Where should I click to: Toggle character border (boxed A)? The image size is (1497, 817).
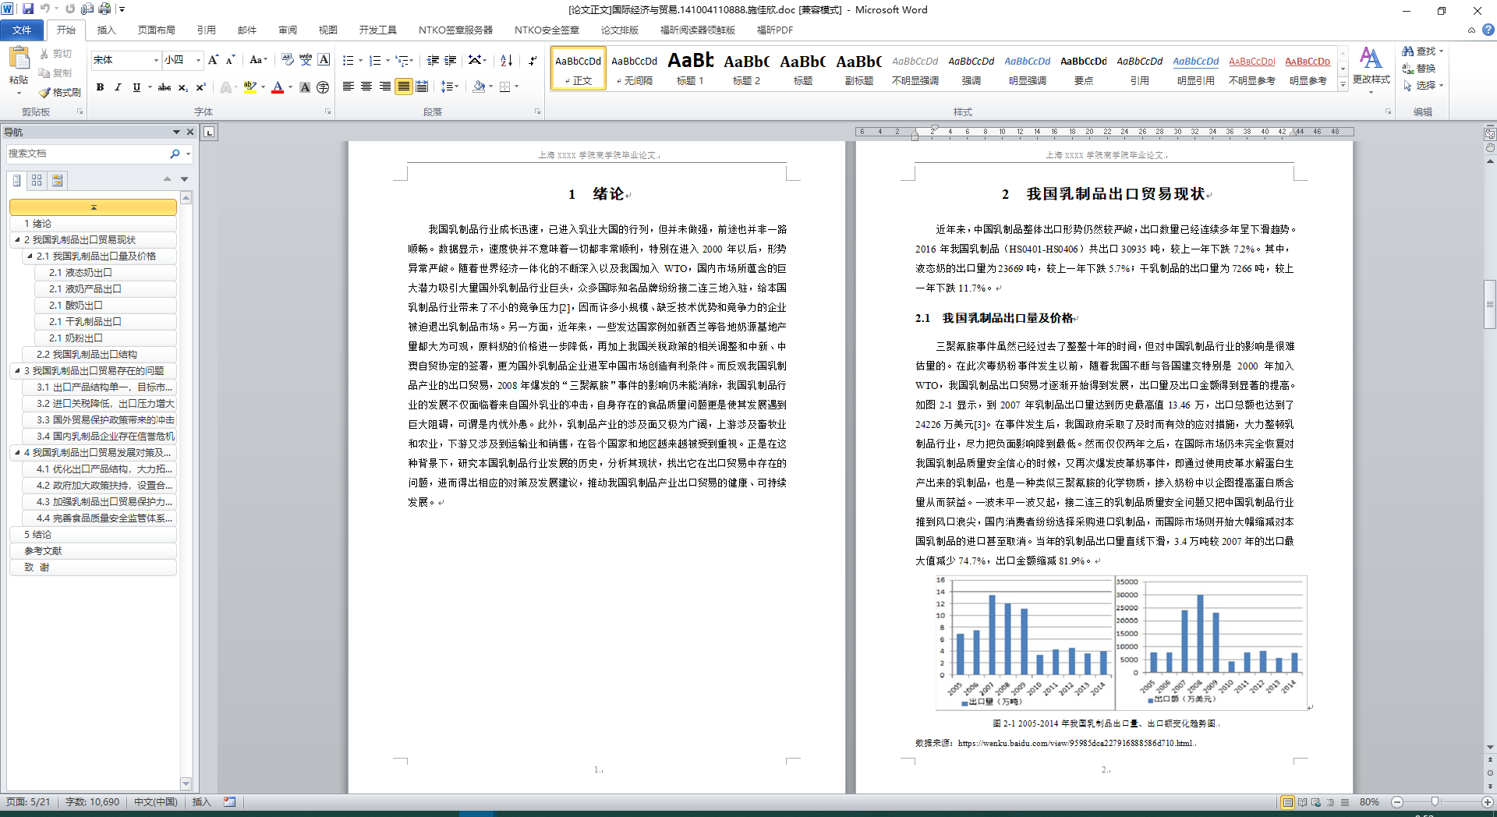[324, 60]
